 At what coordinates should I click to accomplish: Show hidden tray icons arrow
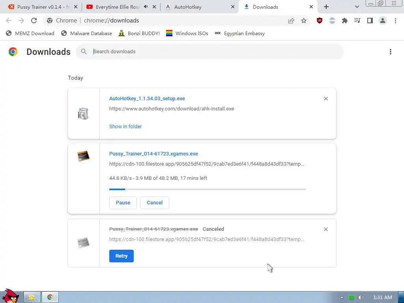tap(342, 297)
